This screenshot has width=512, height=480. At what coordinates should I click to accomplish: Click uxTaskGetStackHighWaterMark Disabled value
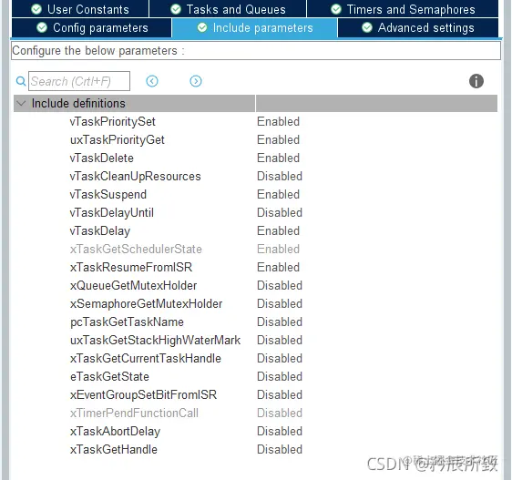tap(280, 341)
